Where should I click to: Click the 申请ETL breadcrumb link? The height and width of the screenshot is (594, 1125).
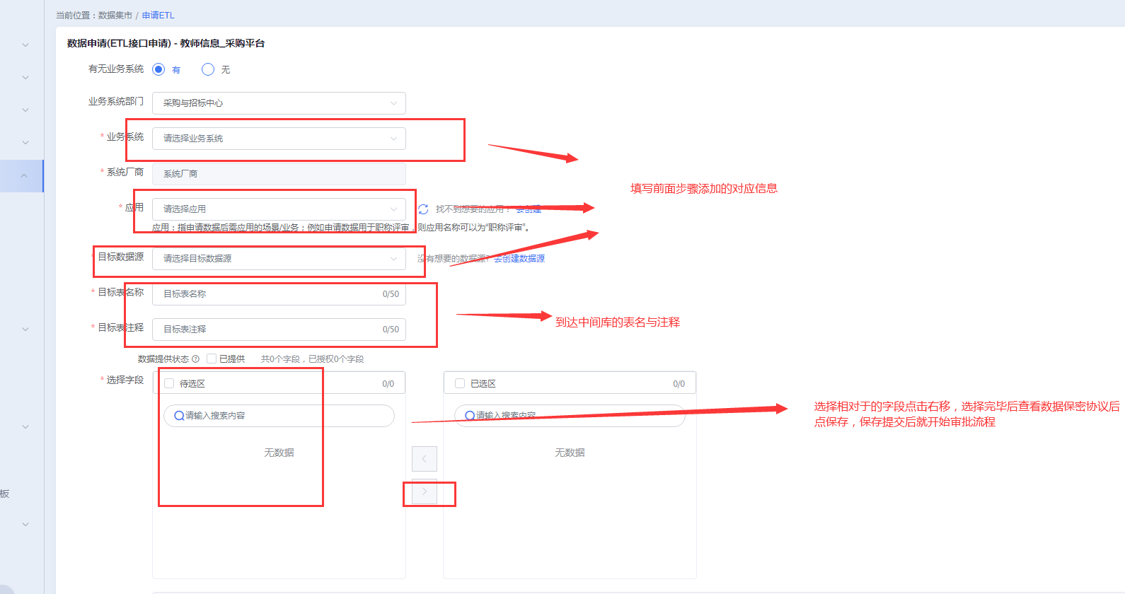click(x=158, y=15)
